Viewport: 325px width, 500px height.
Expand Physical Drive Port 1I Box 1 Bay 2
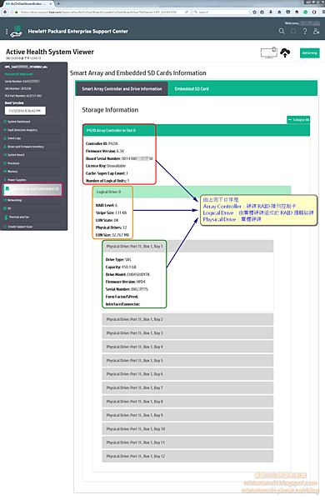pos(187,319)
